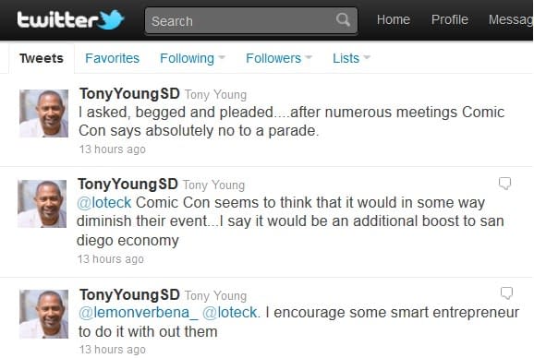534x358 pixels.
Task: Open the @lemonverbena_ mention link
Action: 139,313
